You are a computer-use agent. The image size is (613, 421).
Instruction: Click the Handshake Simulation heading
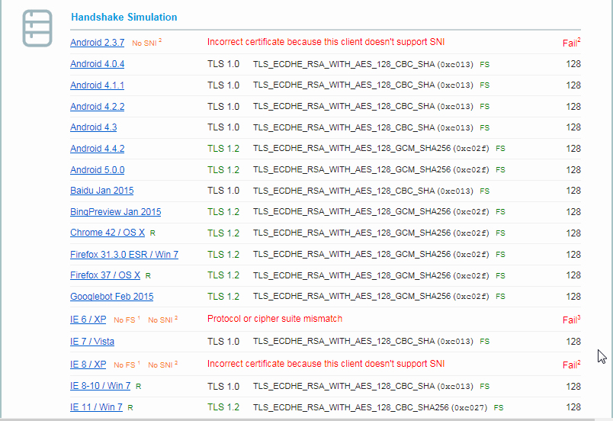124,17
